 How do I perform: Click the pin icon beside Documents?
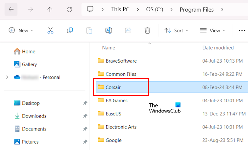coord(85,129)
